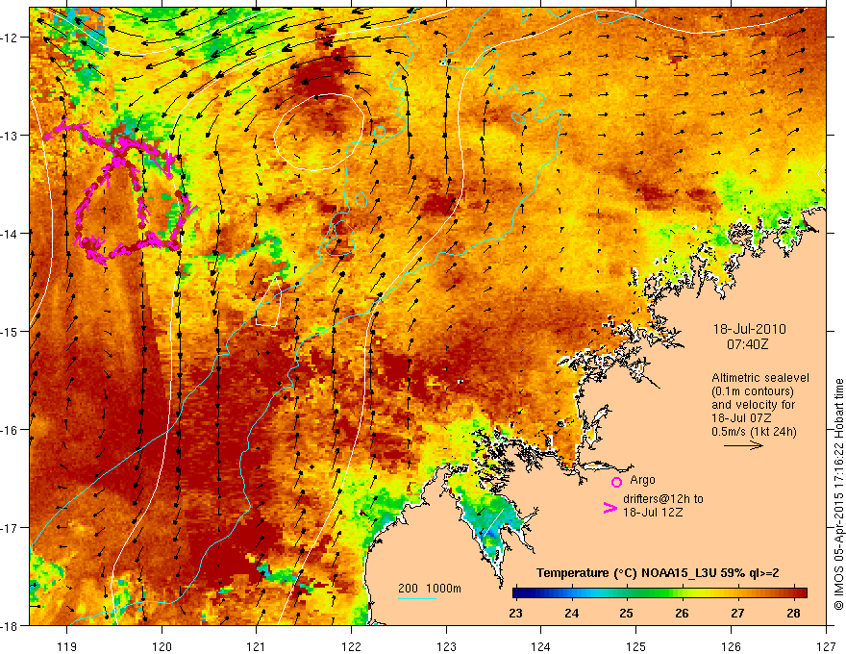This screenshot has height=654, width=846.
Task: Click the '18-Jul 12Z' drifter legend text
Action: click(x=653, y=512)
